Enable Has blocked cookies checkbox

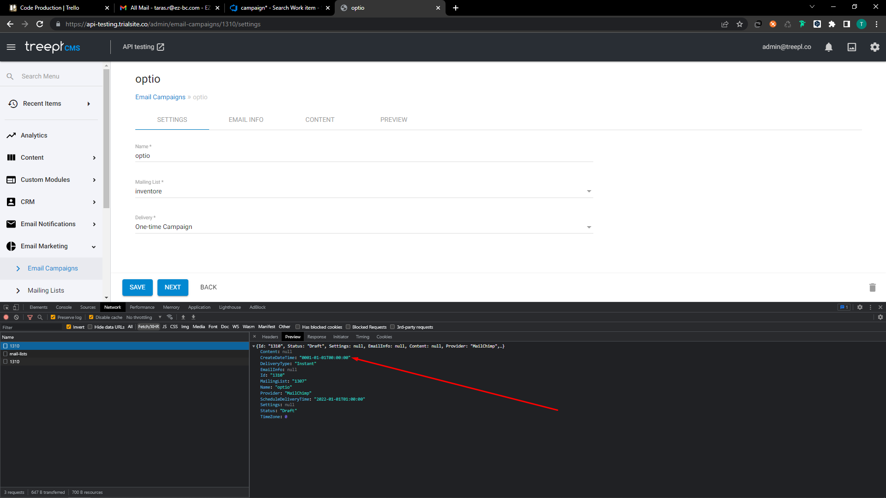pyautogui.click(x=298, y=327)
